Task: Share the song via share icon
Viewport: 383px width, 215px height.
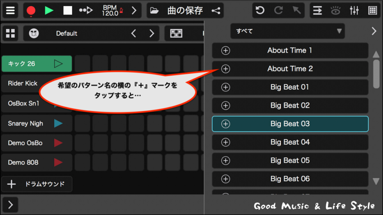Action: [x=216, y=10]
